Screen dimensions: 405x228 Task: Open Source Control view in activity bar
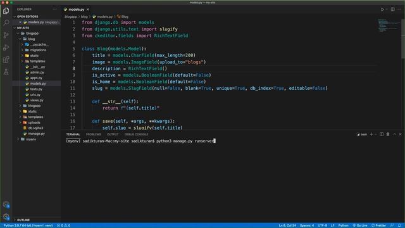[6, 35]
